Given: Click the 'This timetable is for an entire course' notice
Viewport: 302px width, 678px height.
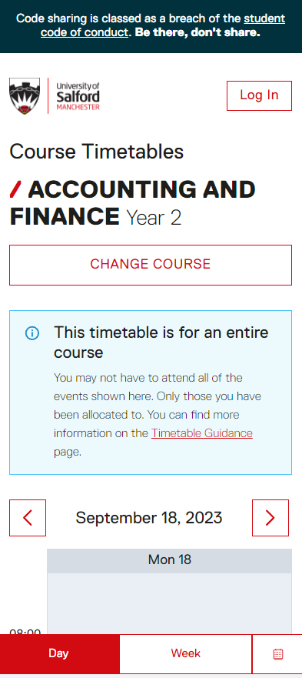Looking at the screenshot, I should pyautogui.click(x=151, y=392).
